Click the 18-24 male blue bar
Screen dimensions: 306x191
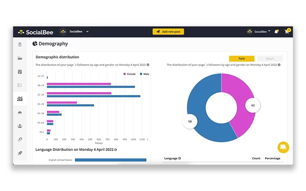click(91, 87)
